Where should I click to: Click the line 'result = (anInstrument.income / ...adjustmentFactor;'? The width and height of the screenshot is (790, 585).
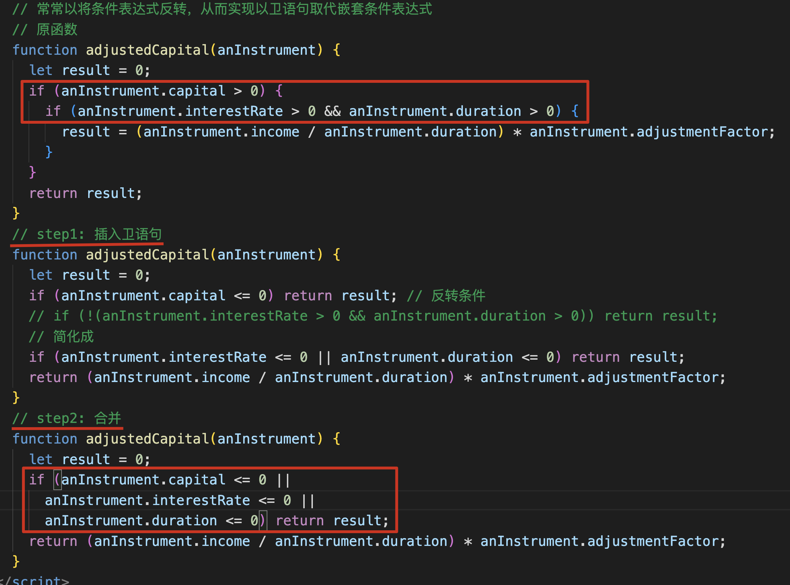coord(418,132)
